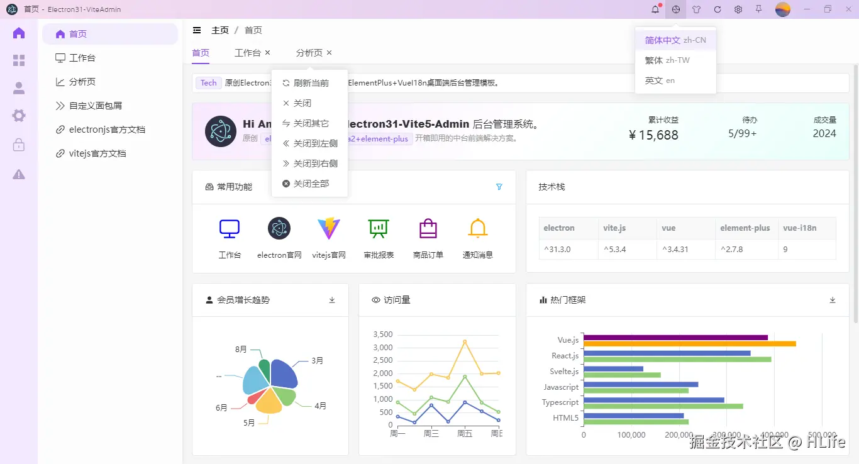Open the vitejs官网 shortcut icon
The image size is (859, 464).
click(329, 228)
